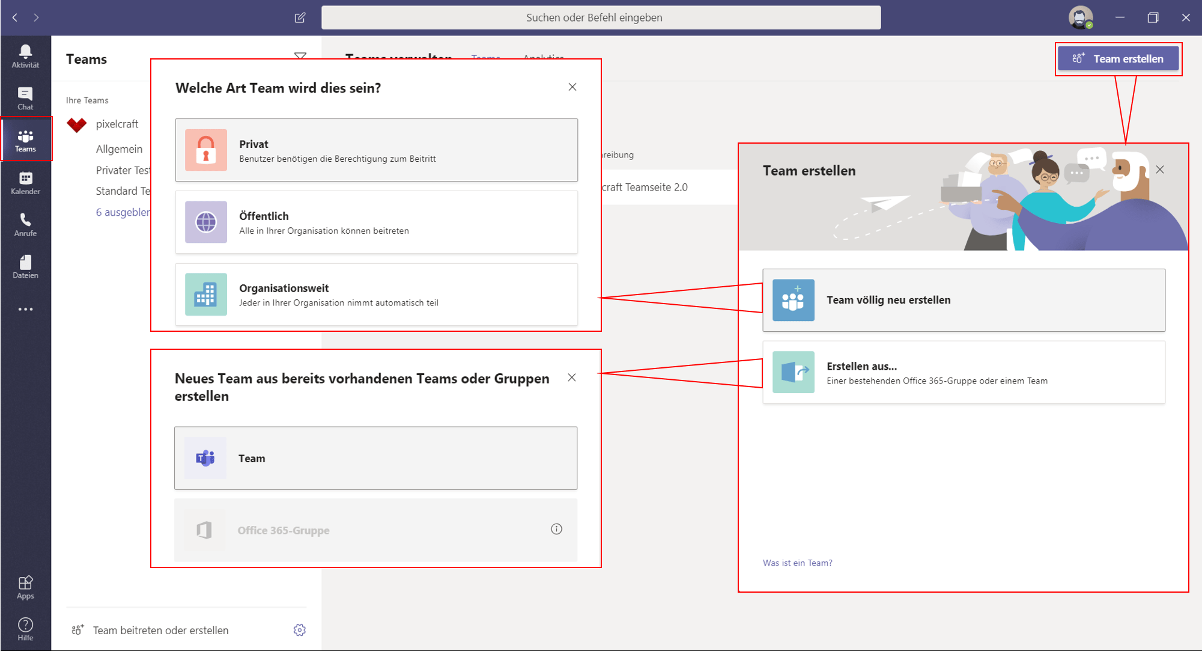Choose Team as the source
Viewport: 1202px width, 651px height.
coord(376,458)
